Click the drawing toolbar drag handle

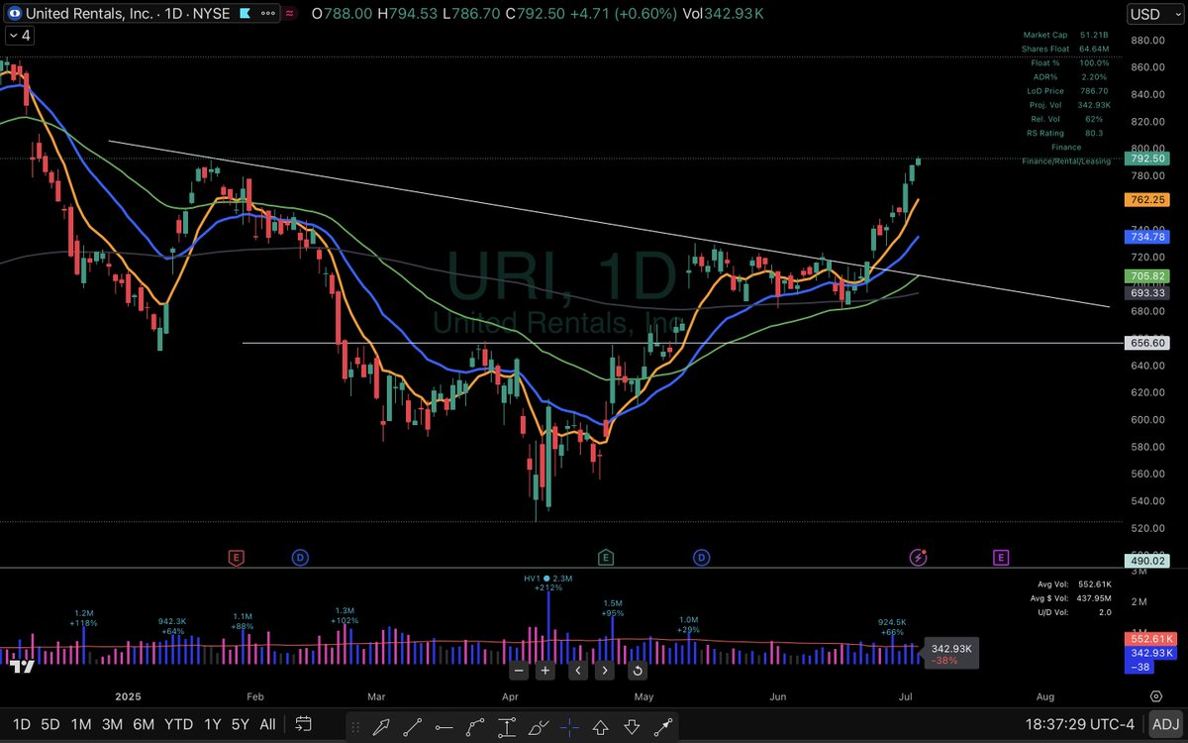(x=356, y=727)
